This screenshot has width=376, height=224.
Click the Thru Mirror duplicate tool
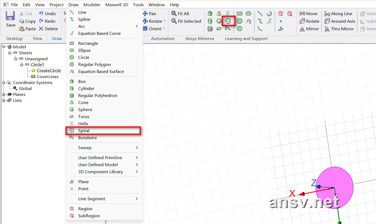pyautogui.click(x=339, y=29)
